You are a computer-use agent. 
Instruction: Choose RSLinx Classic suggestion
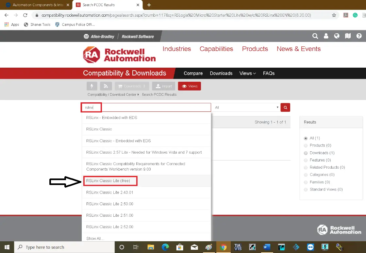(146, 129)
